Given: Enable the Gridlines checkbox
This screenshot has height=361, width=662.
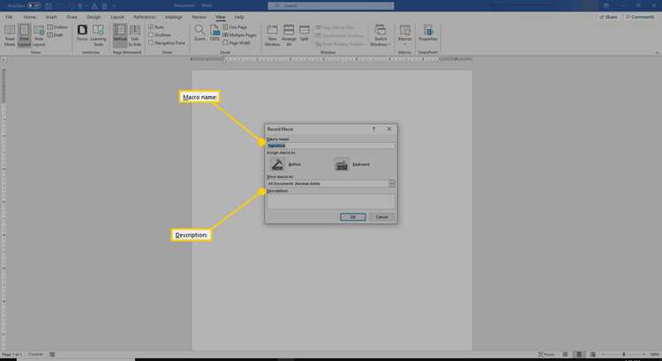Looking at the screenshot, I should tap(151, 34).
